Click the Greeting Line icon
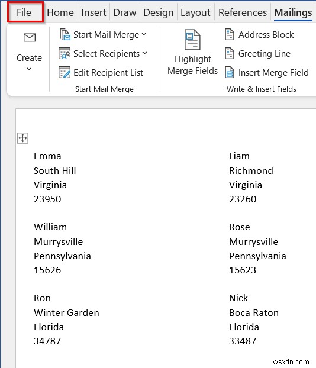Viewport: 316px width, 368px height. [230, 53]
